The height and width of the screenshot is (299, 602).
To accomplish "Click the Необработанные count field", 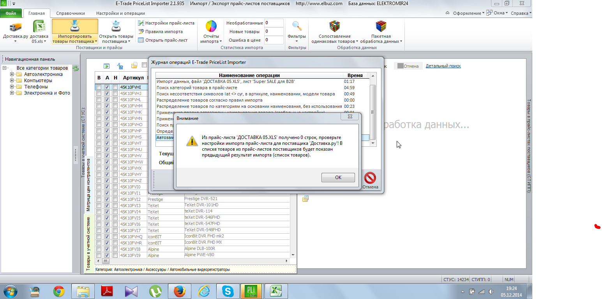I will pos(274,23).
